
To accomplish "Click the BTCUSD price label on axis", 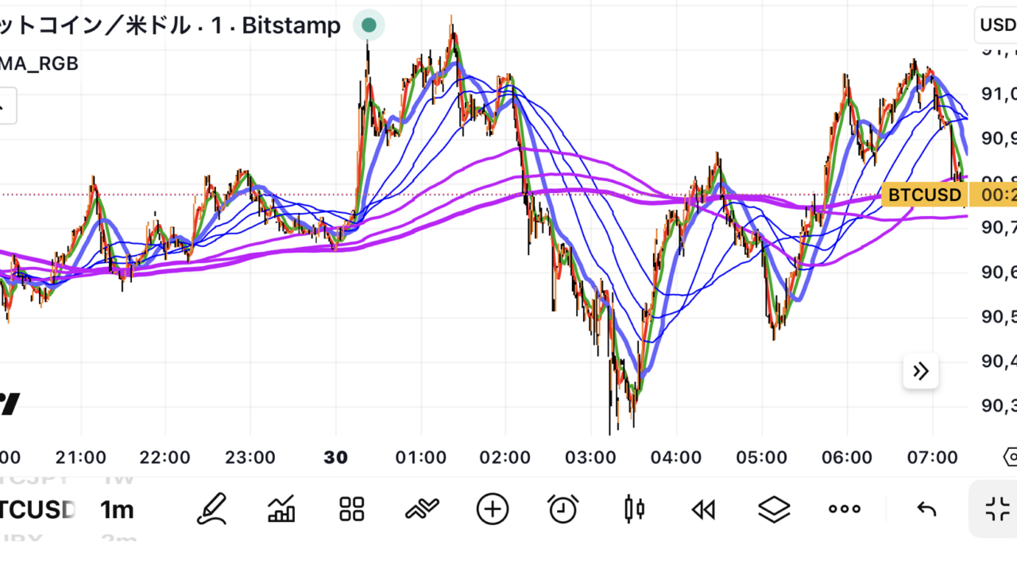I will [x=924, y=195].
